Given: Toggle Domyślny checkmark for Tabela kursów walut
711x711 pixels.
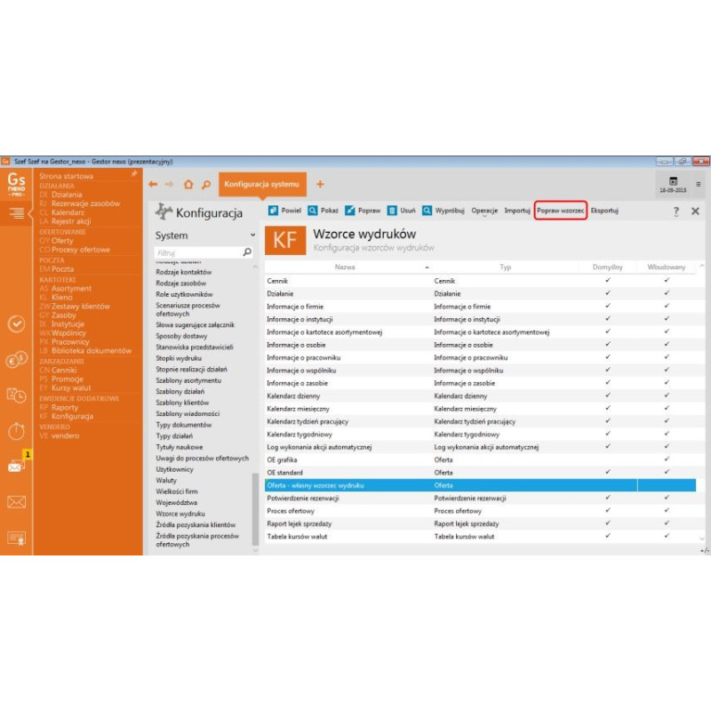Looking at the screenshot, I should (608, 537).
